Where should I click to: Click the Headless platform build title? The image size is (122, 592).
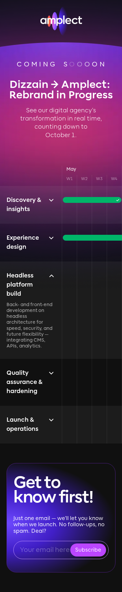pos(20,284)
